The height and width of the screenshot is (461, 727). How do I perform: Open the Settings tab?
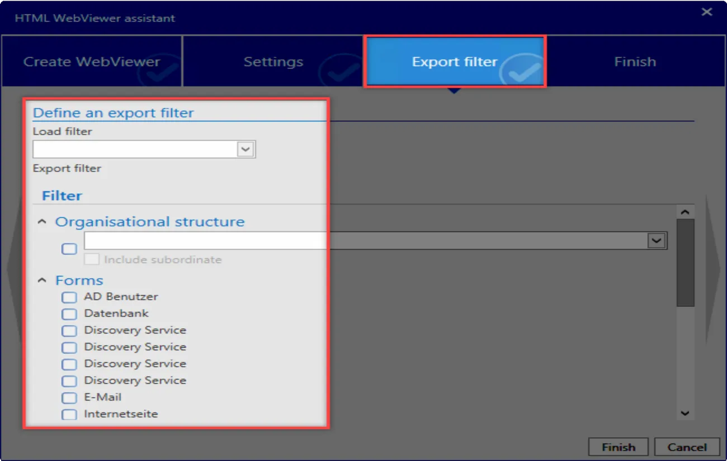273,61
